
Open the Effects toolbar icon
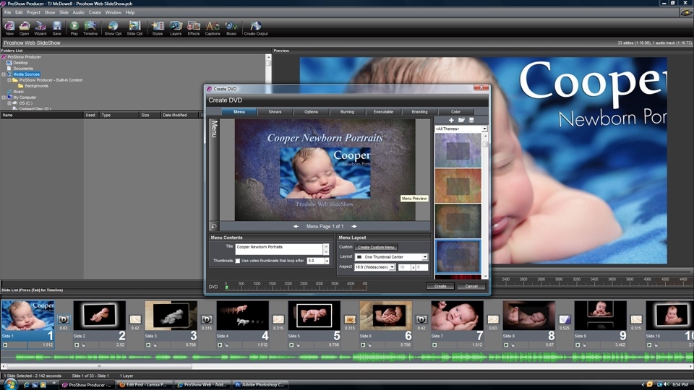pos(194,28)
